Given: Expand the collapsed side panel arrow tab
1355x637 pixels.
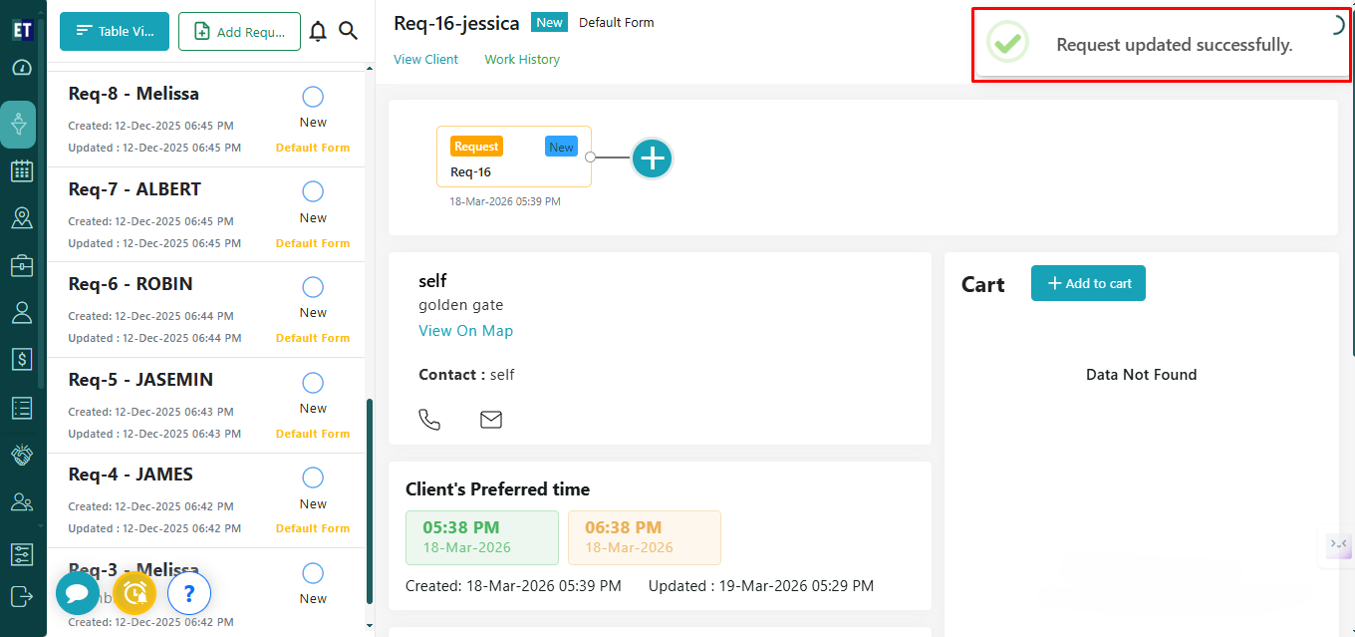Looking at the screenshot, I should (x=1338, y=544).
